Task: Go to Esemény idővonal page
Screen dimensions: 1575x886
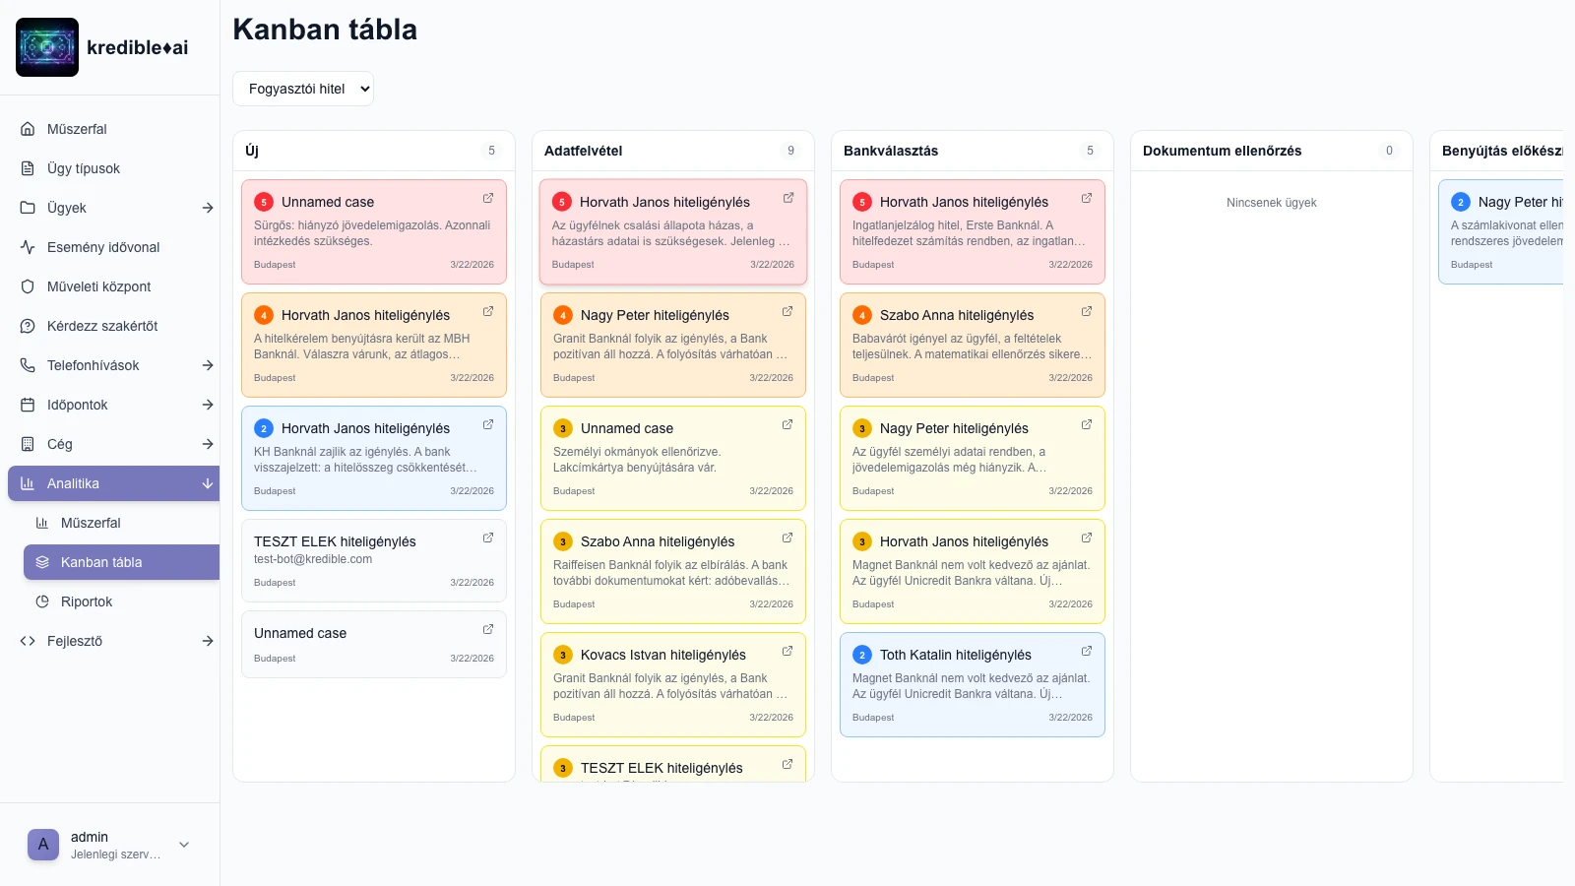Action: [102, 247]
